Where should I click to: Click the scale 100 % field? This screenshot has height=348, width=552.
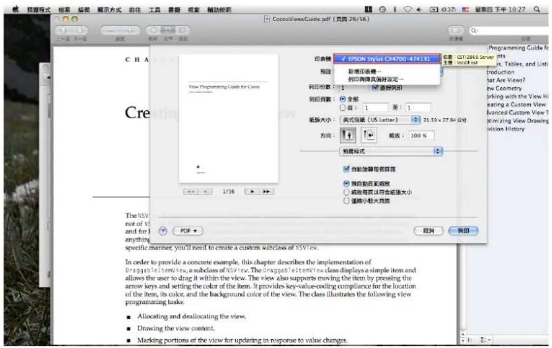point(421,135)
